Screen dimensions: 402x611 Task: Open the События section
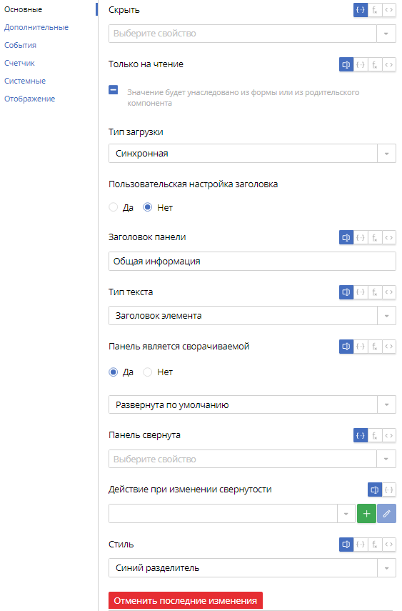20,45
